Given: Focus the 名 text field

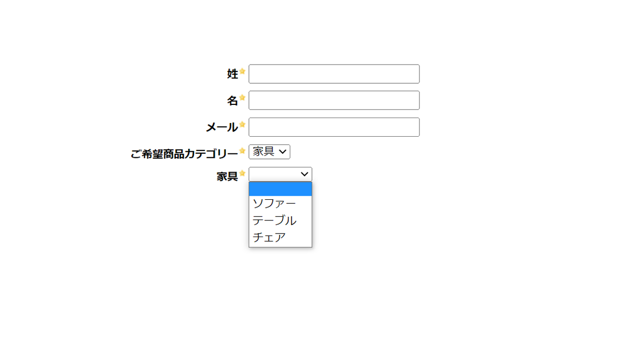Looking at the screenshot, I should tap(334, 100).
